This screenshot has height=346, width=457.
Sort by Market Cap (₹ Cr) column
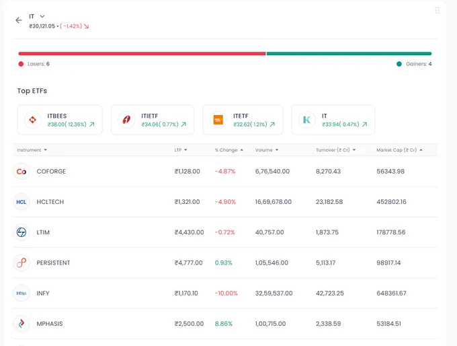pos(399,150)
